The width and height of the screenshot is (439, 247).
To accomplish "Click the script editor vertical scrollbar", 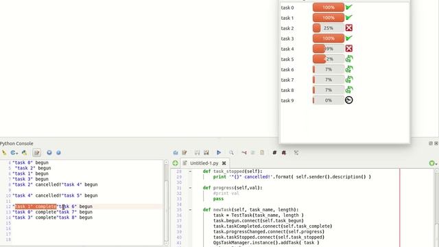I will coord(436,207).
